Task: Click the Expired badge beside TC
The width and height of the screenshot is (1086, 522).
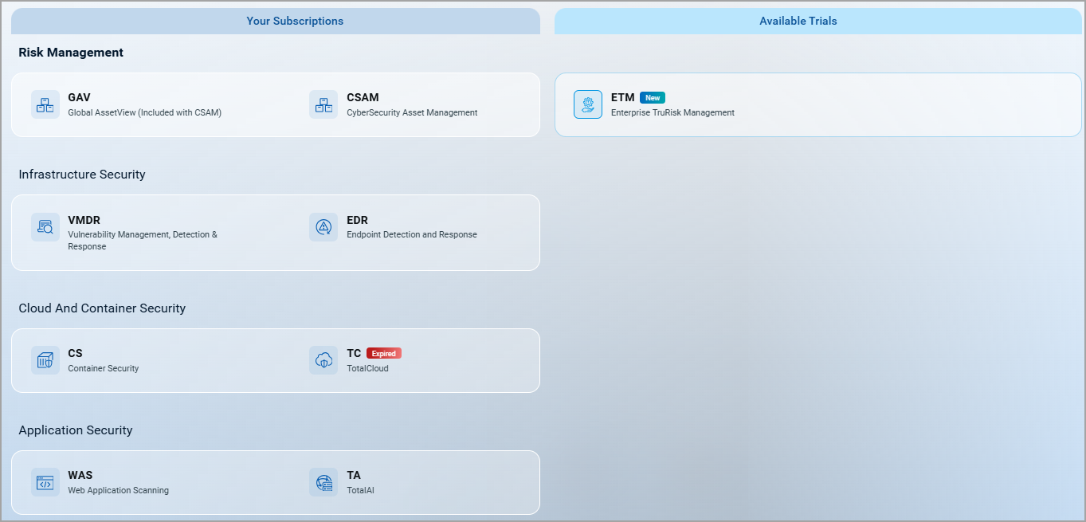Action: click(x=384, y=353)
